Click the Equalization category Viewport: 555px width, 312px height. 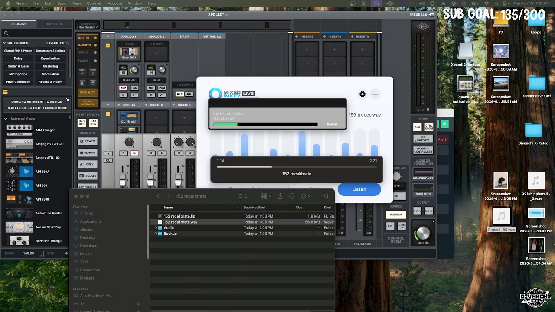click(50, 58)
